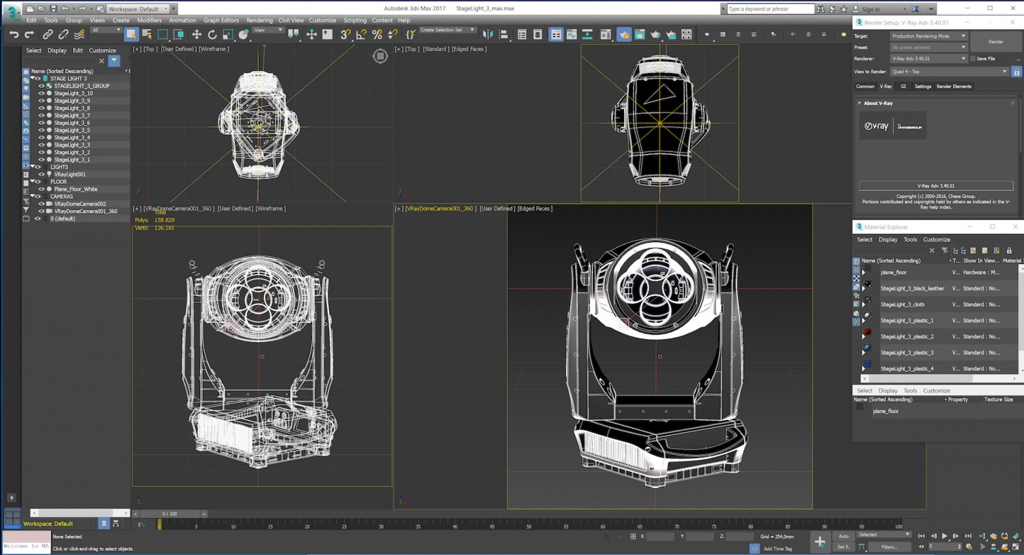Switch to GI tab in Render Setup

[x=903, y=87]
